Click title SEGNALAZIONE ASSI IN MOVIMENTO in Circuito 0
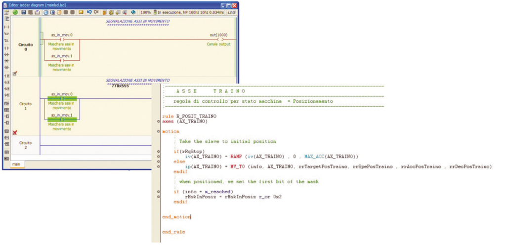 point(138,21)
